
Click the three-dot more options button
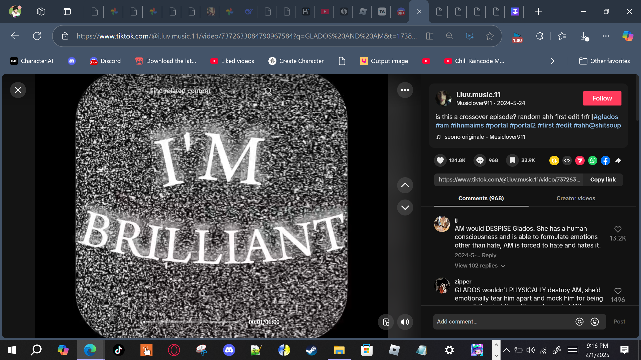point(405,90)
